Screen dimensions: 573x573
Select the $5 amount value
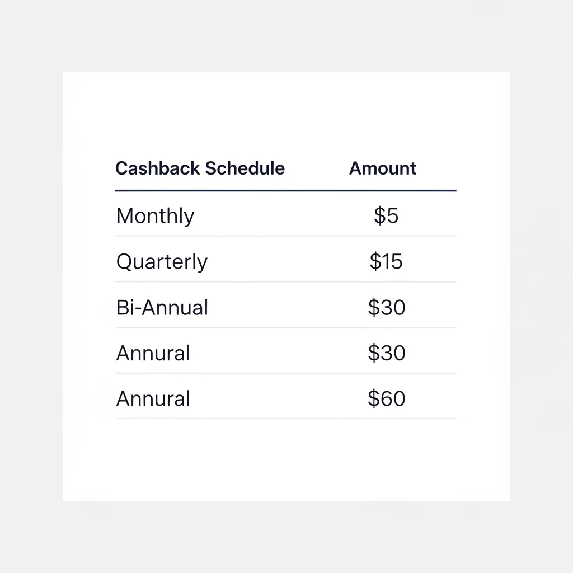[x=386, y=215]
